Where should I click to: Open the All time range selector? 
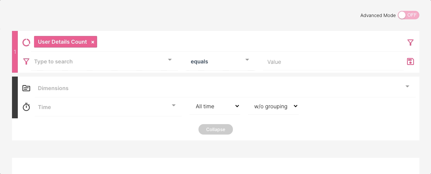[x=217, y=106]
